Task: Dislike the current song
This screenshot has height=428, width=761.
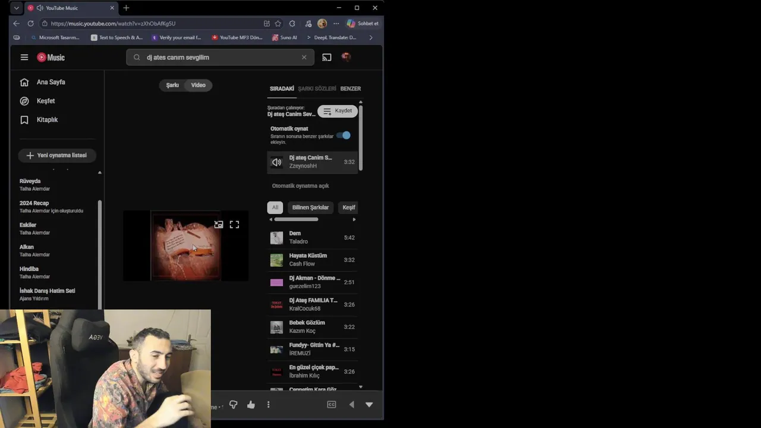Action: 233,404
